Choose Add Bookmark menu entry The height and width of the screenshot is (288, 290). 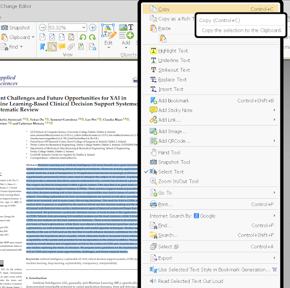click(211, 101)
